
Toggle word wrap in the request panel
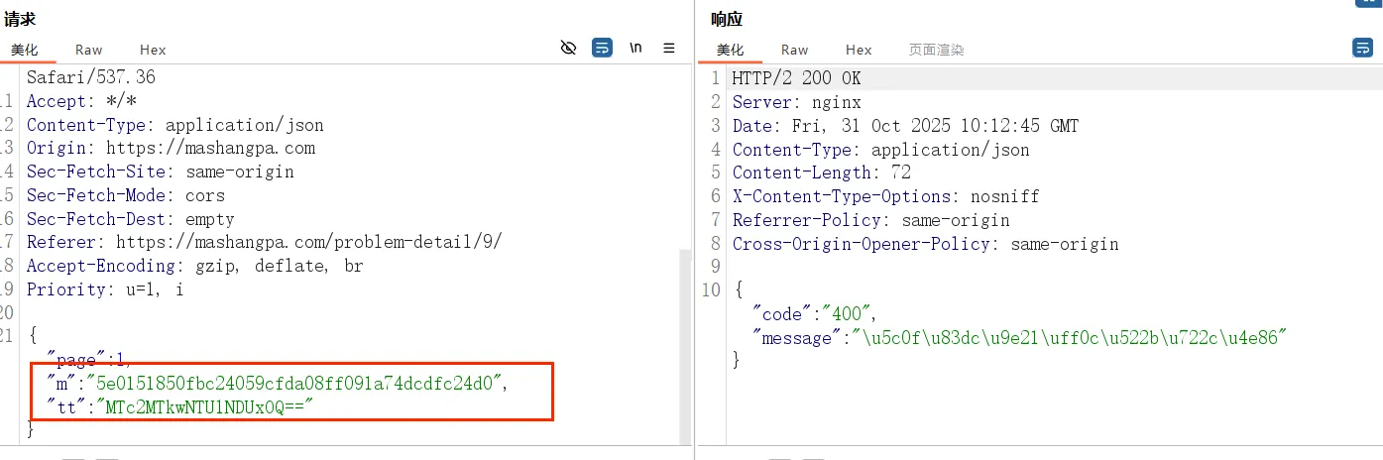(602, 48)
